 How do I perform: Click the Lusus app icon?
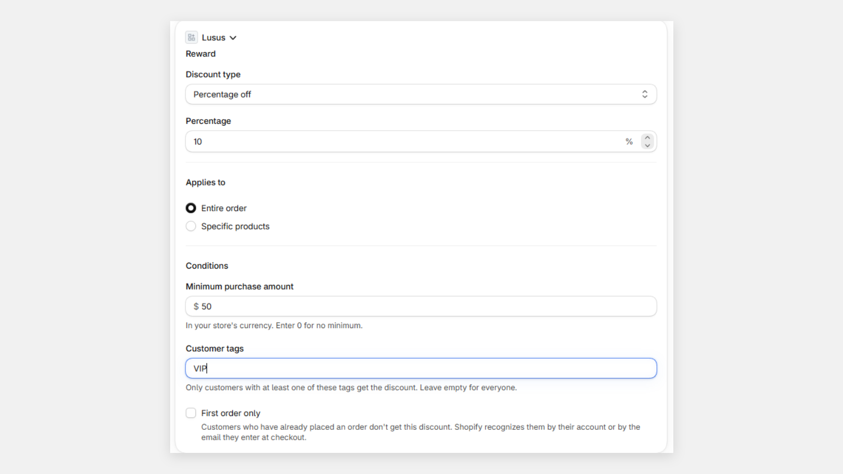click(191, 37)
